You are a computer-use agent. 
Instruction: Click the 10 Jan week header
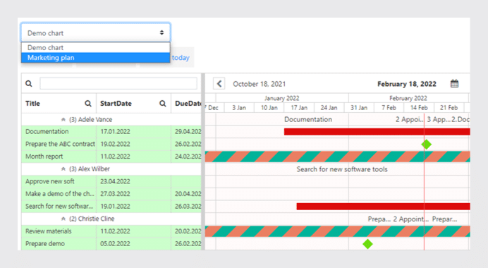(269, 108)
